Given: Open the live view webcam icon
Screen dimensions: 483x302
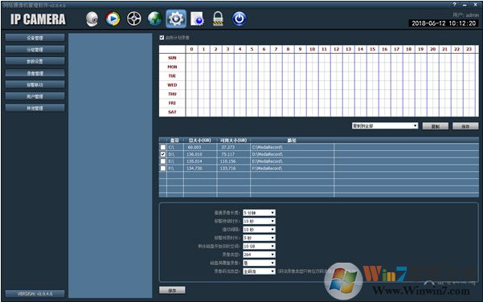Looking at the screenshot, I should click(x=92, y=18).
